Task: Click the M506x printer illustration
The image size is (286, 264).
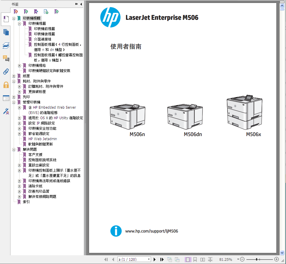Action: pyautogui.click(x=244, y=112)
